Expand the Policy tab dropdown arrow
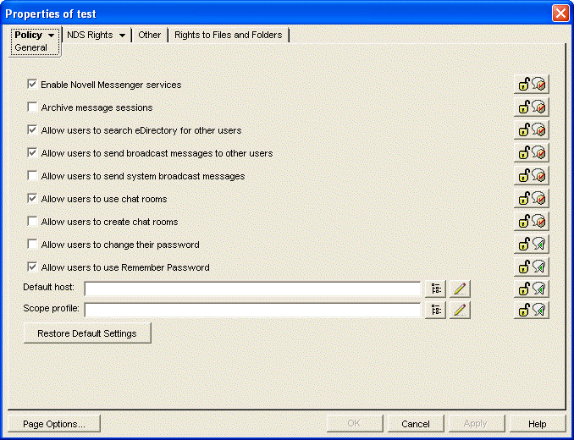574x440 pixels. click(52, 36)
